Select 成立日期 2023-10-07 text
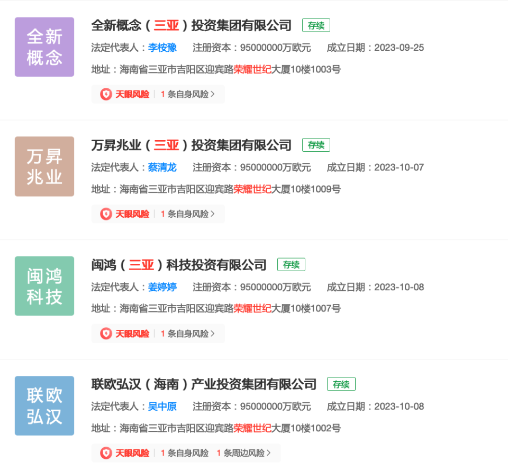This screenshot has height=471, width=508. [375, 168]
